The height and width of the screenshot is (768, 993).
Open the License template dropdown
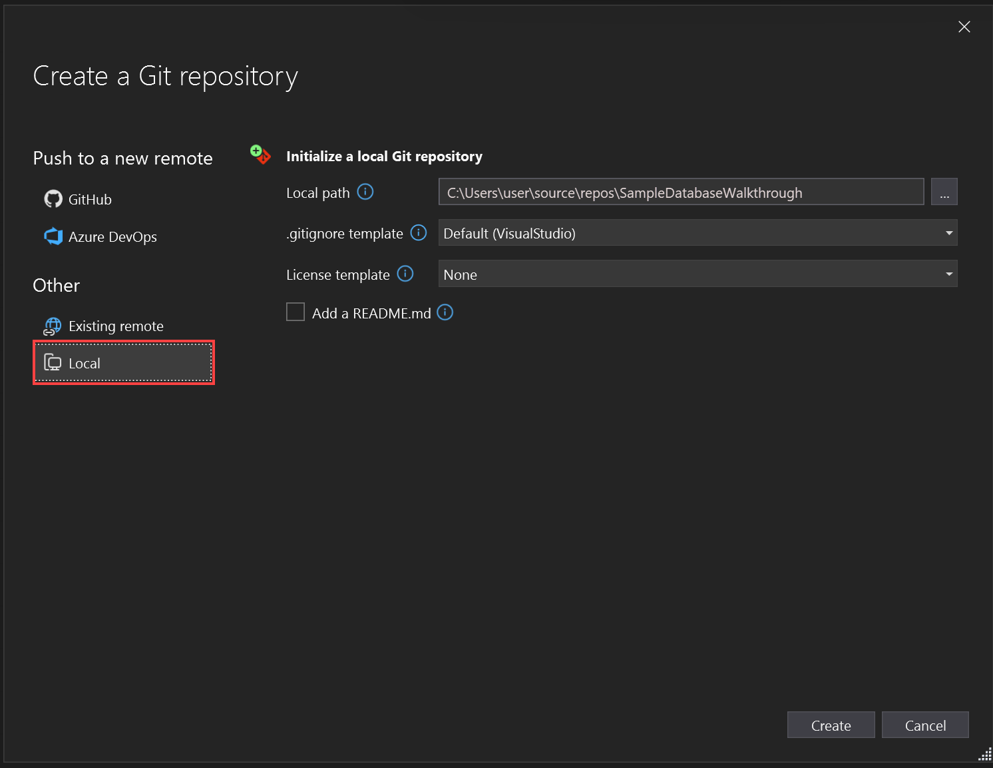949,274
